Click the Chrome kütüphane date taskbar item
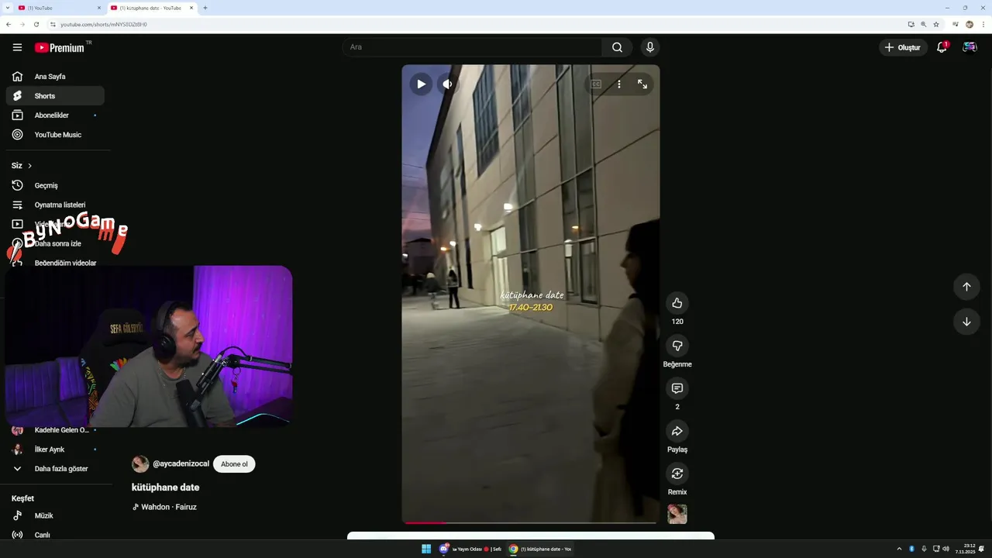992x558 pixels. coord(540,549)
